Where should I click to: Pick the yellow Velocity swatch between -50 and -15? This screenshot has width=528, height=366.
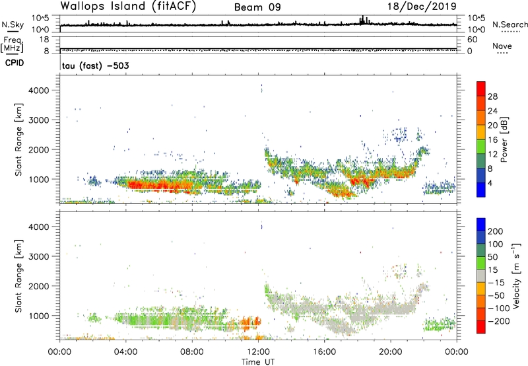tap(481, 289)
